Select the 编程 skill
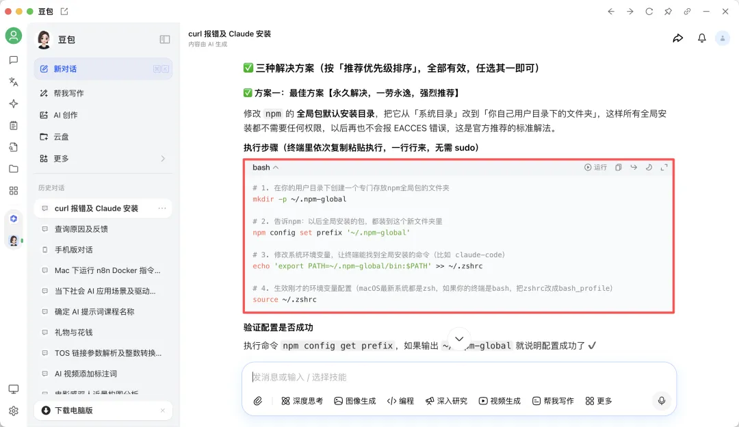The image size is (739, 427). (400, 401)
